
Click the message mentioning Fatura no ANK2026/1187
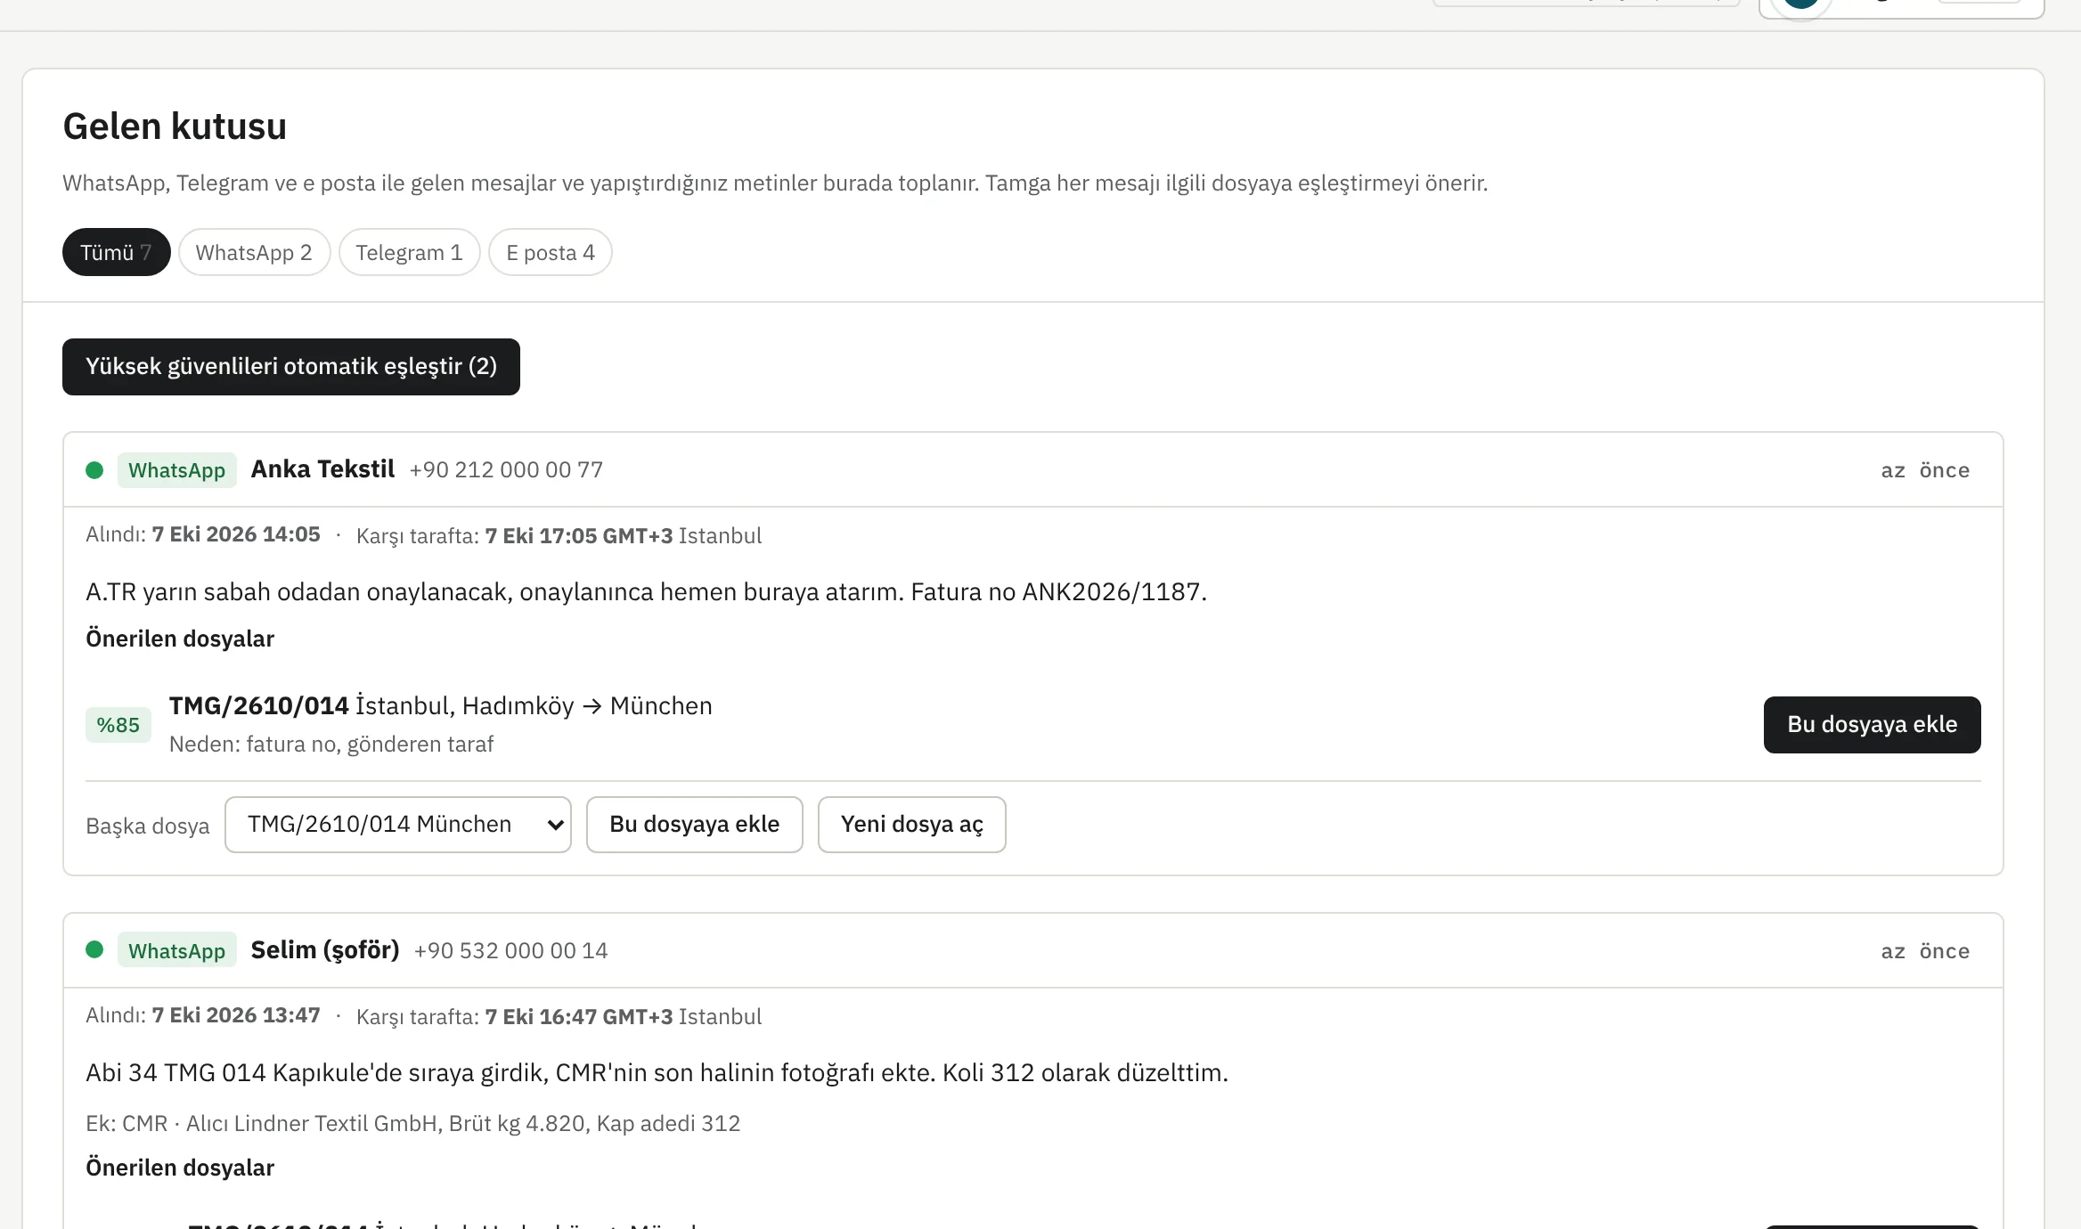[x=646, y=592]
